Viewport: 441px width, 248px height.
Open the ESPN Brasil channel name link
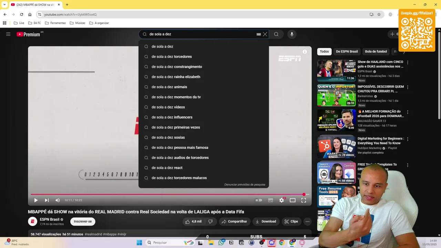pos(50,219)
